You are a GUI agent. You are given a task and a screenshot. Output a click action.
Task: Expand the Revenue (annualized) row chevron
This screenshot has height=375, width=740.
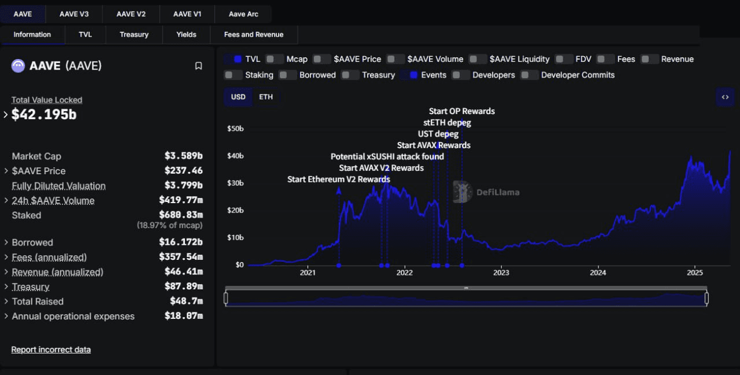click(6, 272)
